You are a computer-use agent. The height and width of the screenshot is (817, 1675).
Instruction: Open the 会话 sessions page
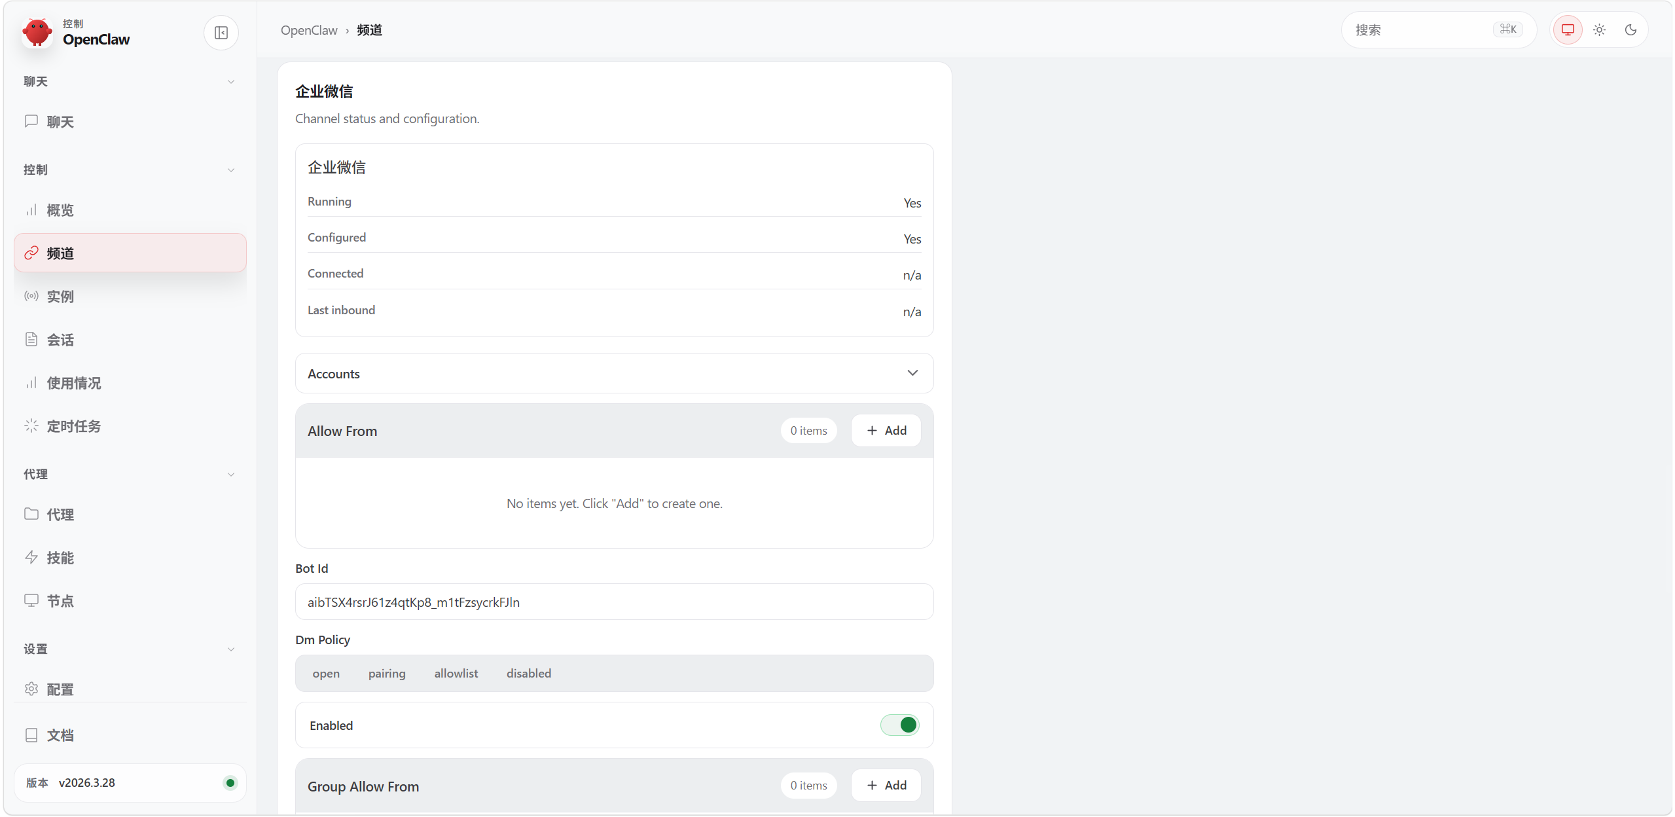click(x=60, y=340)
